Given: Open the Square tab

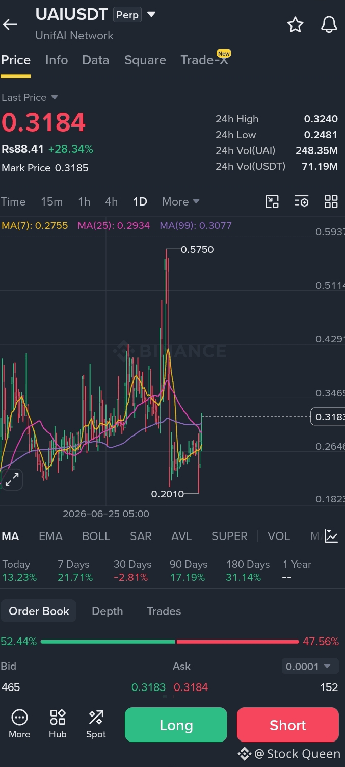Looking at the screenshot, I should point(145,60).
